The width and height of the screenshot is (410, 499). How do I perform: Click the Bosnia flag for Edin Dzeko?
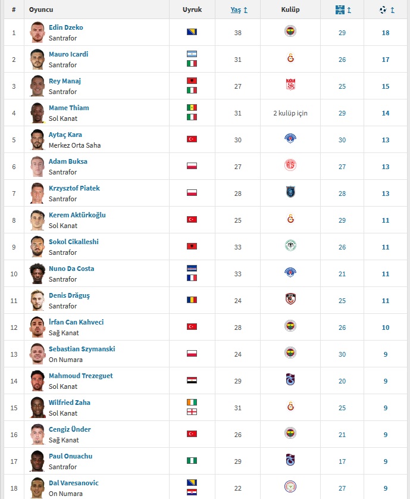[x=192, y=32]
